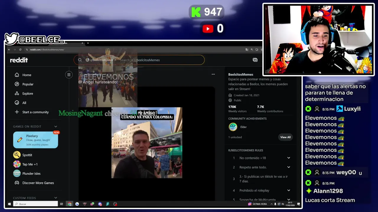The width and height of the screenshot is (378, 212).
Task: Expand rule 2 Respeto ante todo
Action: (289, 167)
